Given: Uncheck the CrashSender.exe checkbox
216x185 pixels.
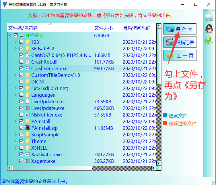Looking at the screenshot, I should pos(21,68).
